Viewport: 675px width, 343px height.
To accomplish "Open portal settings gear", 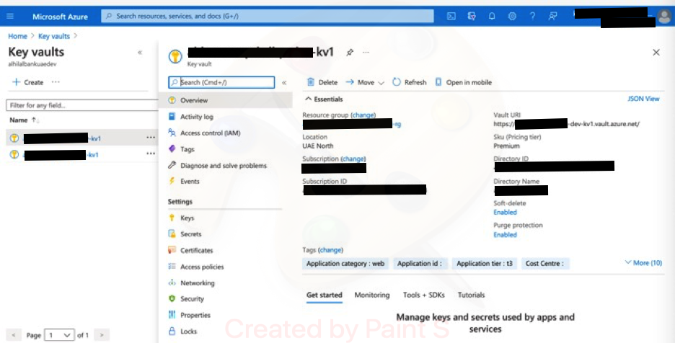I will [512, 17].
